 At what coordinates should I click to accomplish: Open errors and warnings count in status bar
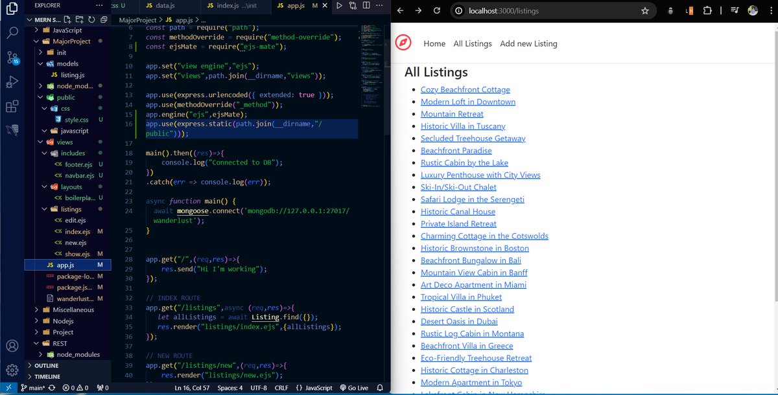(75, 388)
